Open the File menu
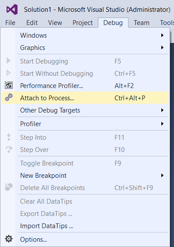 10,23
